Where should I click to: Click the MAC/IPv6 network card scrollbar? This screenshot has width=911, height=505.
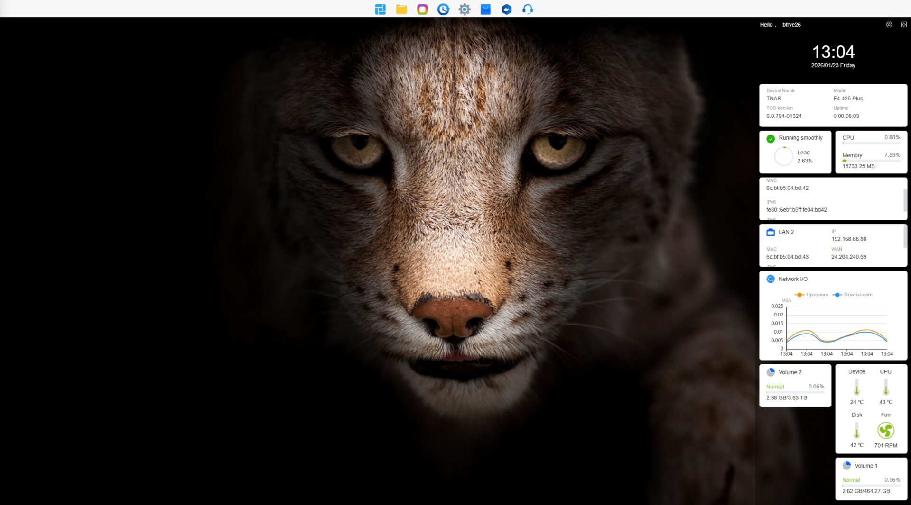(x=905, y=200)
